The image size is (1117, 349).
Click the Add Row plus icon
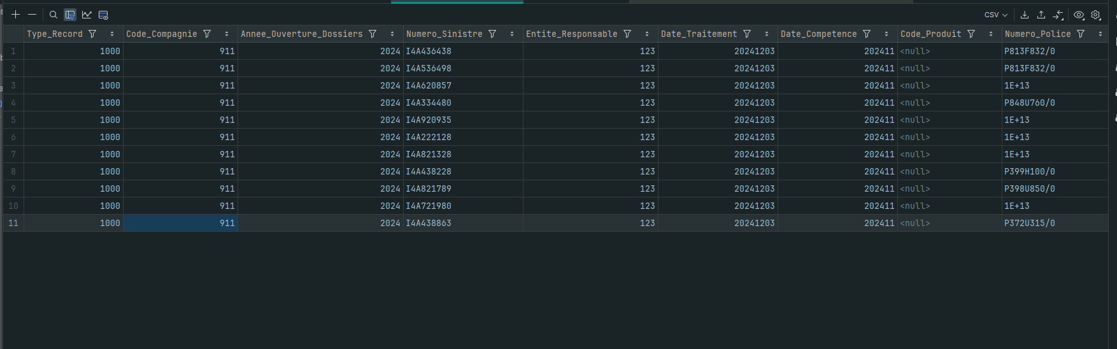coord(15,15)
